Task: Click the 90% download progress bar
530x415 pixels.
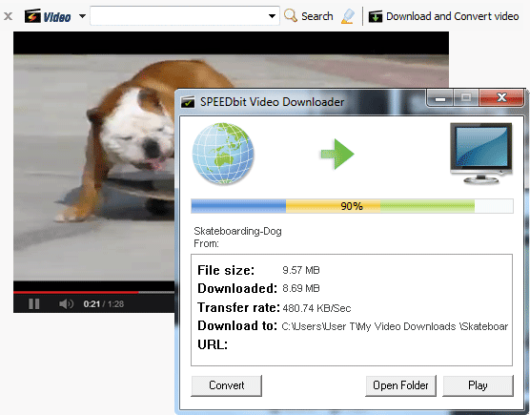Action: pyautogui.click(x=352, y=206)
